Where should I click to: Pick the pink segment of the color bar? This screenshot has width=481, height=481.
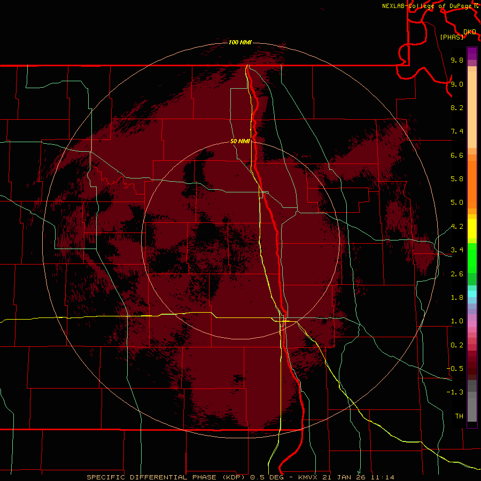[472, 324]
